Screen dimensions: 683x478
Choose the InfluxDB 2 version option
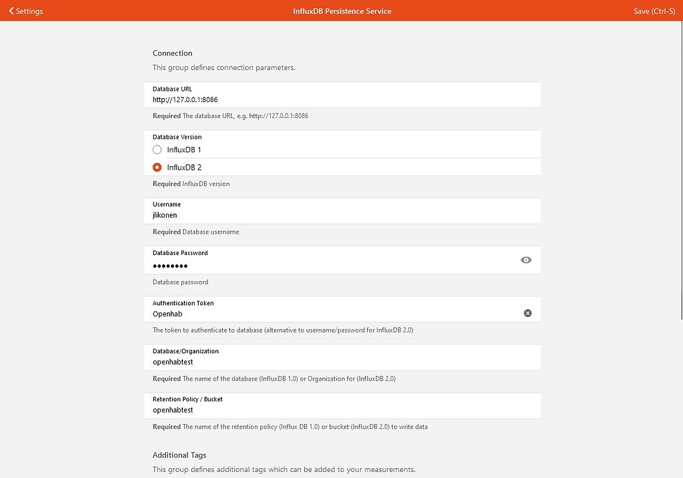(x=157, y=168)
